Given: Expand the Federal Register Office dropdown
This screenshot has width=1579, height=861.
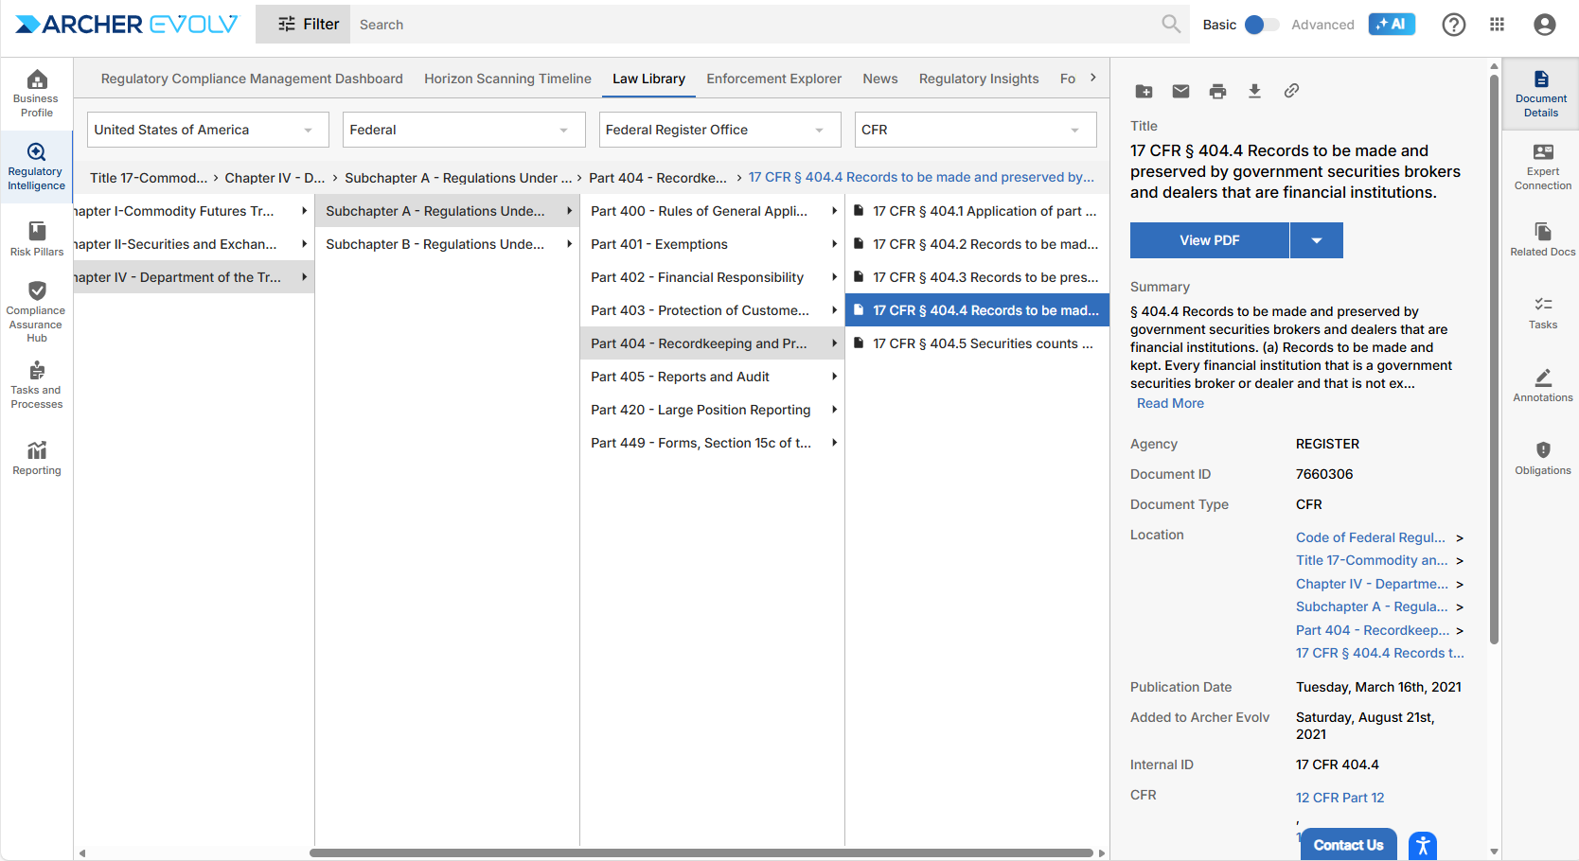Looking at the screenshot, I should click(x=719, y=130).
